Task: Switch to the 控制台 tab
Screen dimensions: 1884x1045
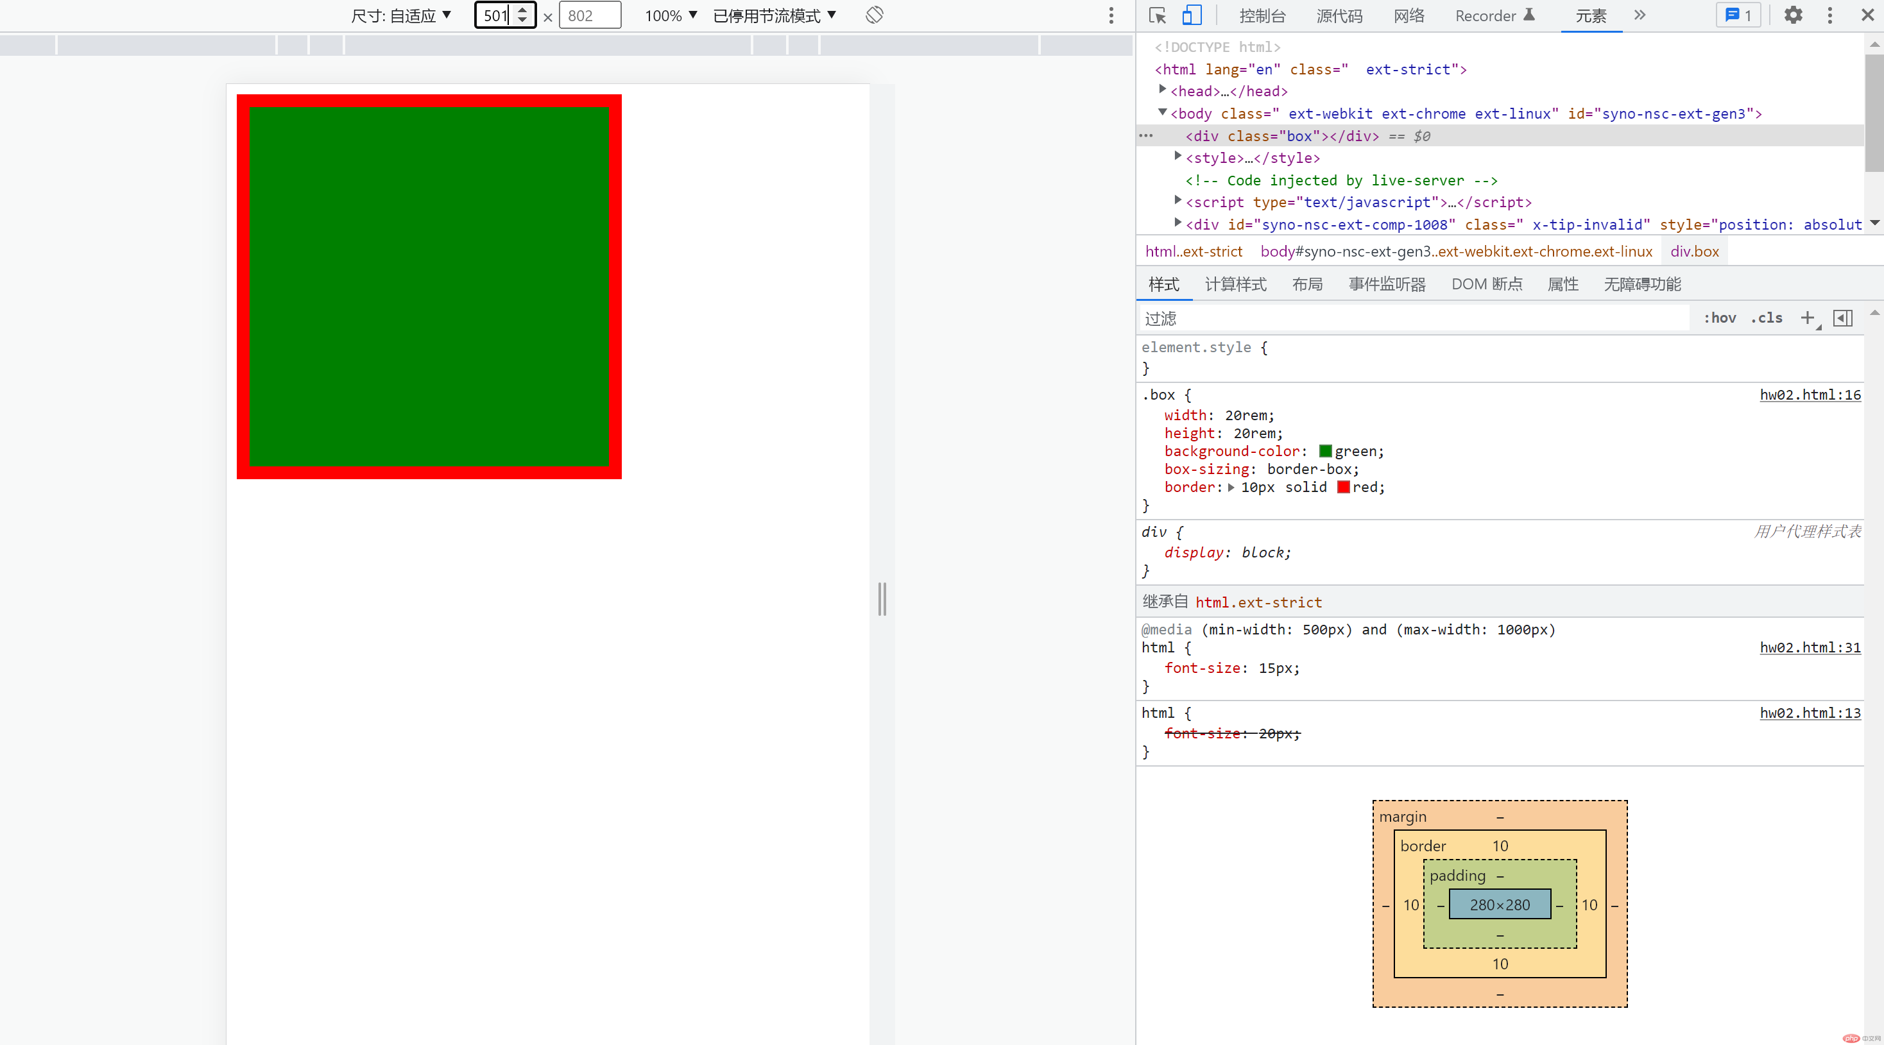Action: point(1262,15)
